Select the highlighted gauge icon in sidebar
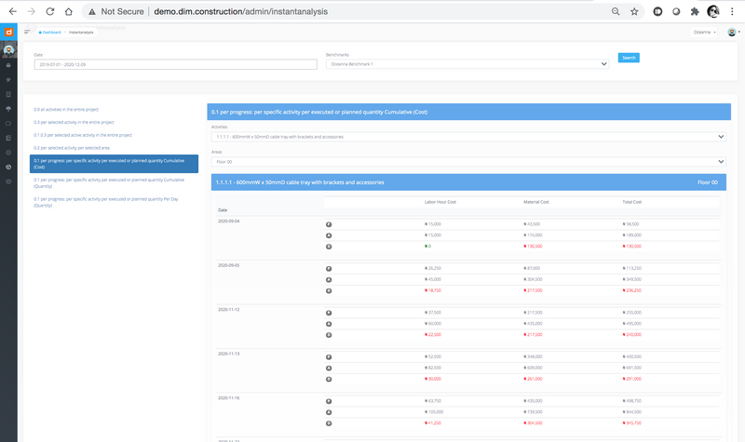745x442 pixels. pyautogui.click(x=8, y=167)
